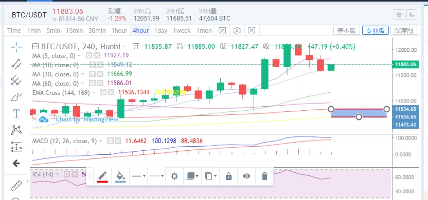Remove the MA (10, close, 0) indicator

pyautogui.click(x=100, y=65)
